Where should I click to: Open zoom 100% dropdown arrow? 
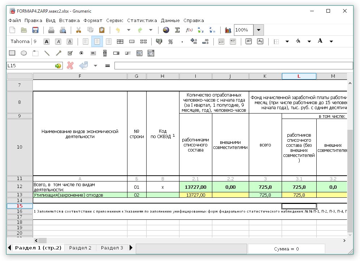[x=259, y=30]
